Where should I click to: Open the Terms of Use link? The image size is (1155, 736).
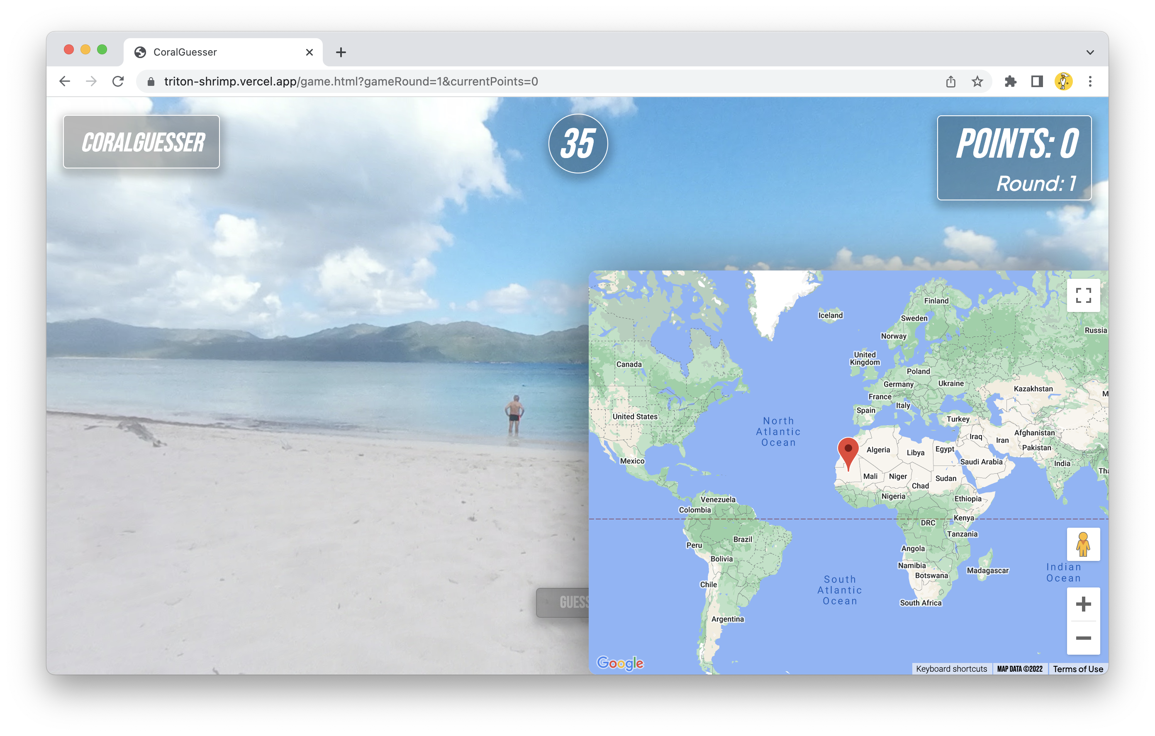click(x=1077, y=669)
